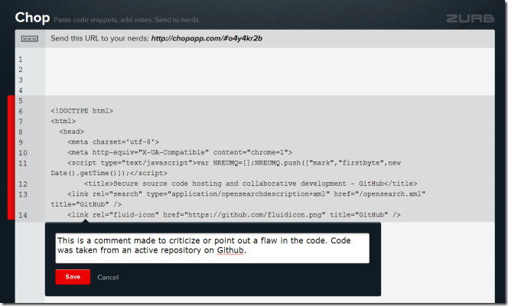This screenshot has height=306, width=508.
Task: Cancel the comment
Action: tap(108, 277)
